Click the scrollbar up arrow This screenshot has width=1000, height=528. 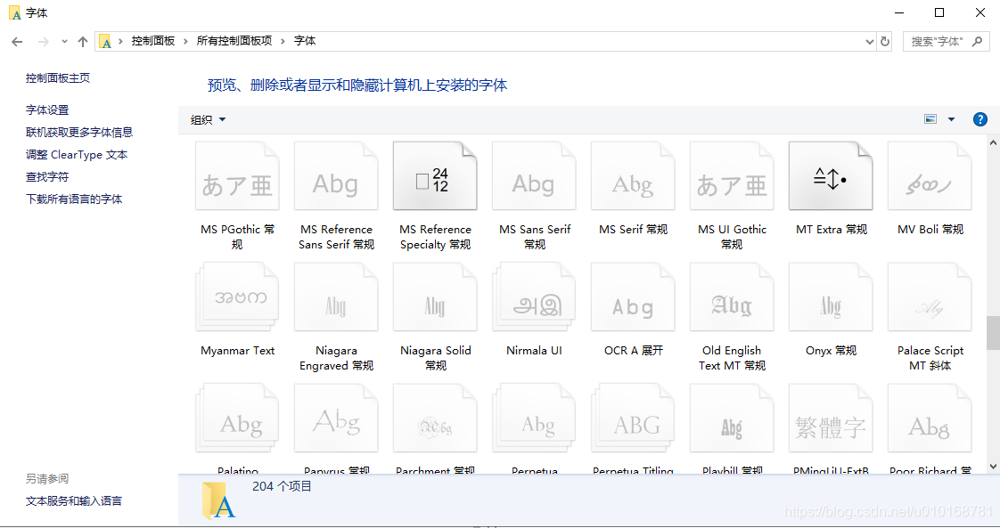pyautogui.click(x=993, y=142)
